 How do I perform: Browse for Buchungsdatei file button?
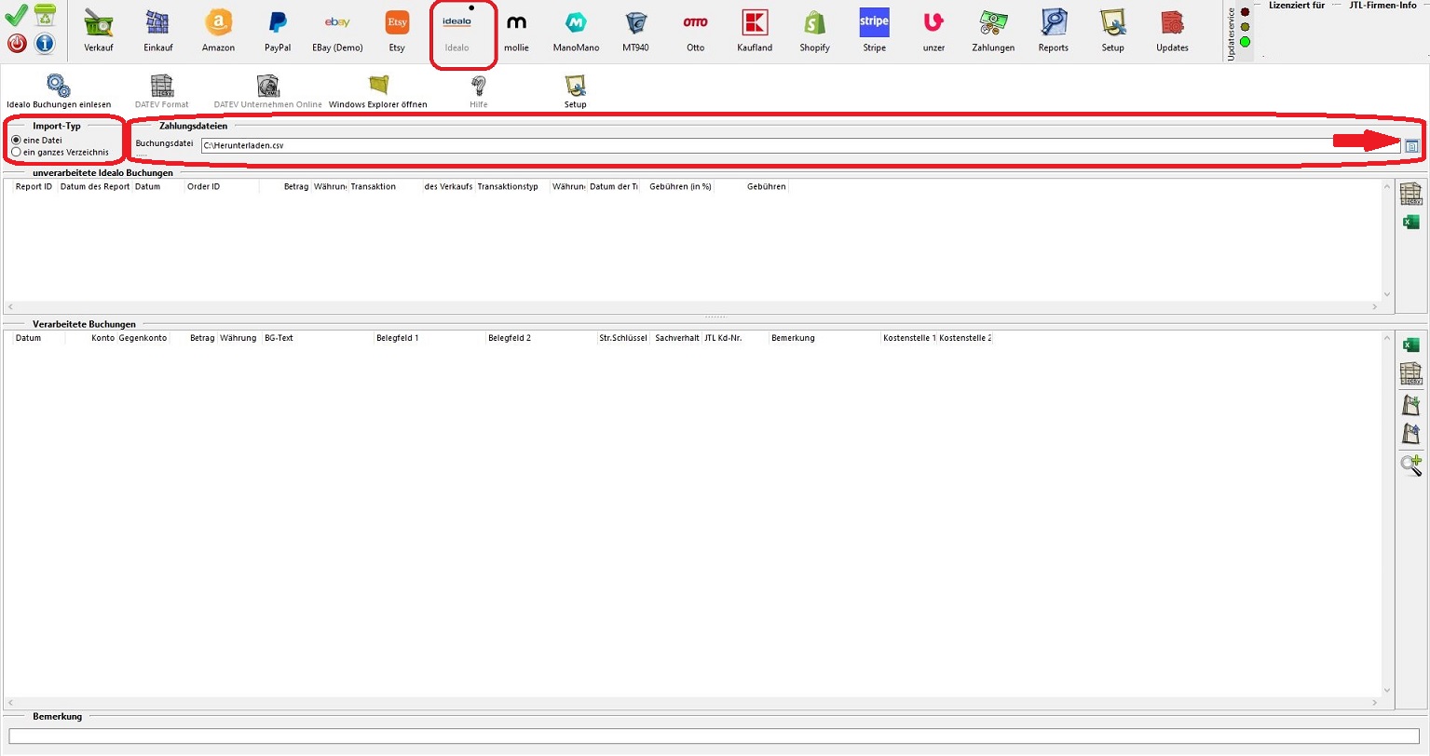1411,146
